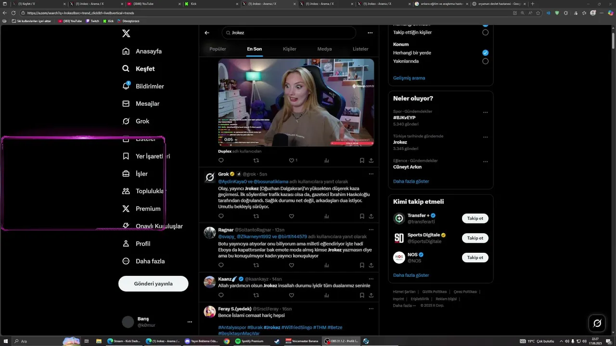Image resolution: width=616 pixels, height=346 pixels.
Task: Reply to Ragnar's post
Action: point(221,265)
